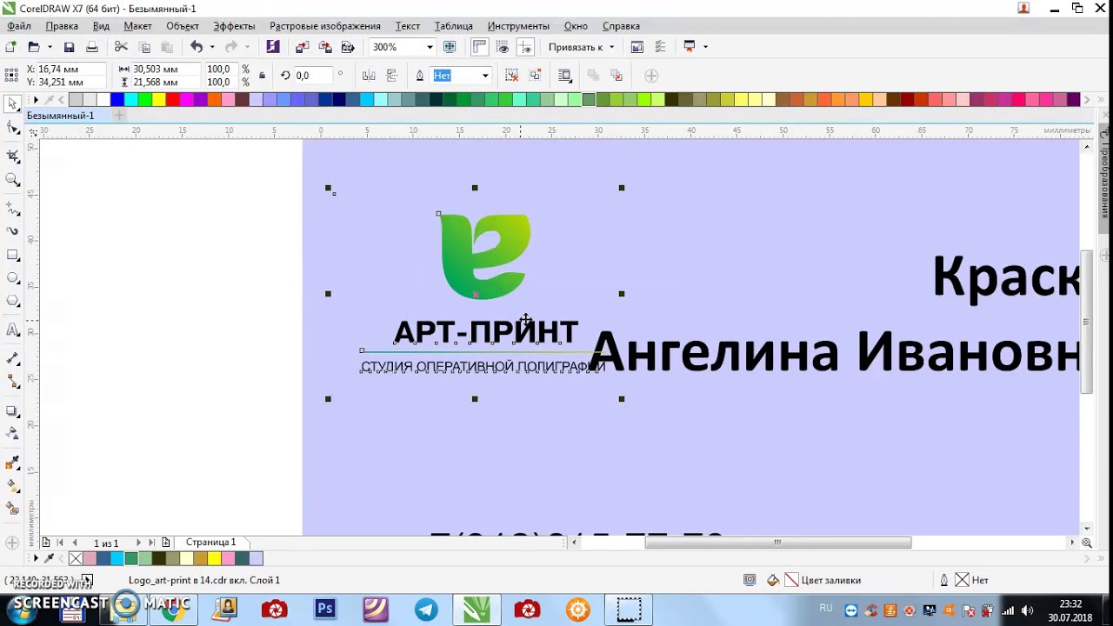Select the Text tool
The width and height of the screenshot is (1113, 626).
pyautogui.click(x=13, y=330)
